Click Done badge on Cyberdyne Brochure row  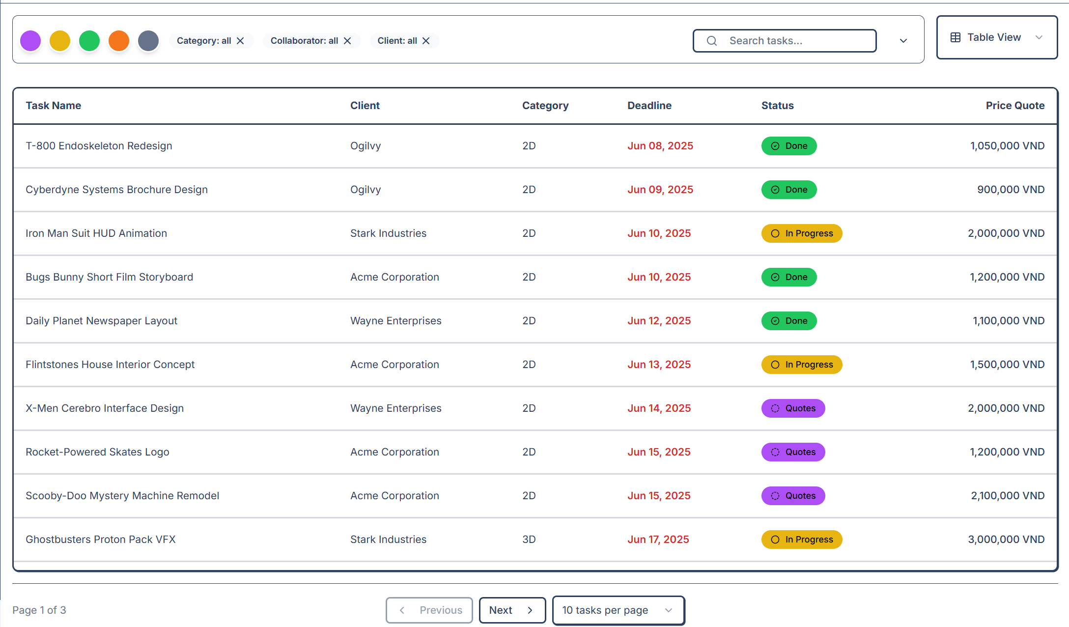pos(789,190)
